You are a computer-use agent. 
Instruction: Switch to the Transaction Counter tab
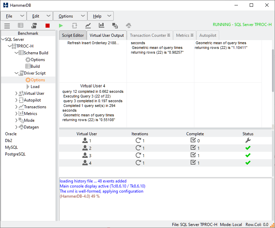(150, 35)
